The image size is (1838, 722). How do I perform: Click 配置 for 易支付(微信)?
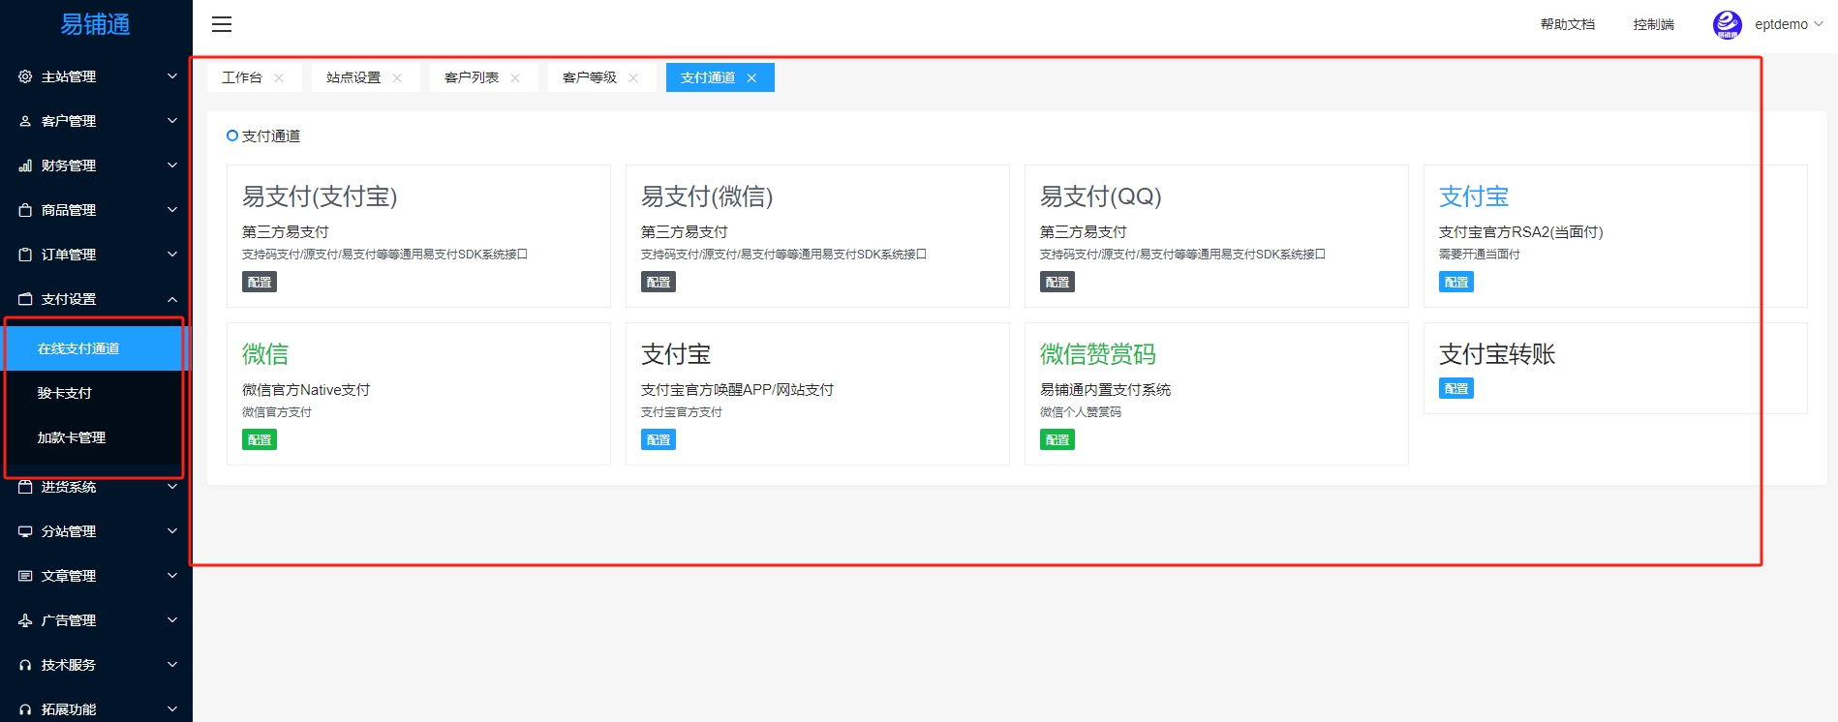[659, 282]
